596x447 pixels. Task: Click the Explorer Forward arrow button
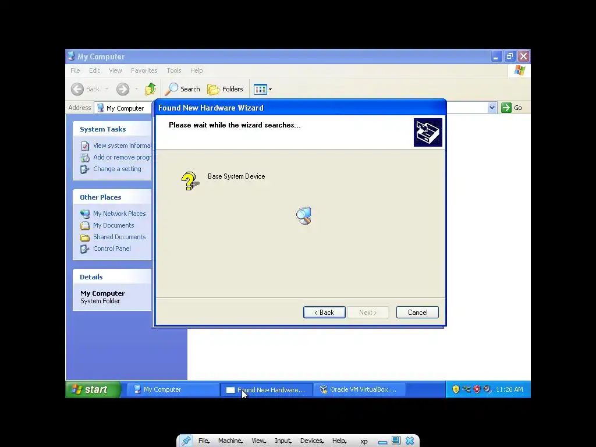[123, 89]
